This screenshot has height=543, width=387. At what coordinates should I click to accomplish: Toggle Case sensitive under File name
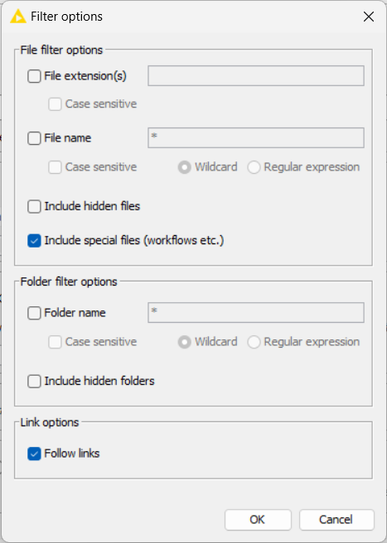pos(56,167)
